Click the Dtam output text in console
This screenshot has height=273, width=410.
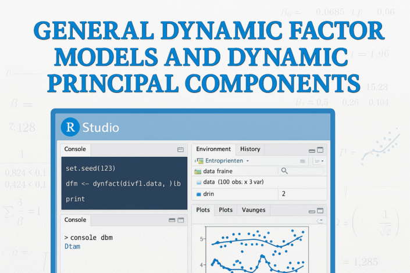[x=72, y=247]
